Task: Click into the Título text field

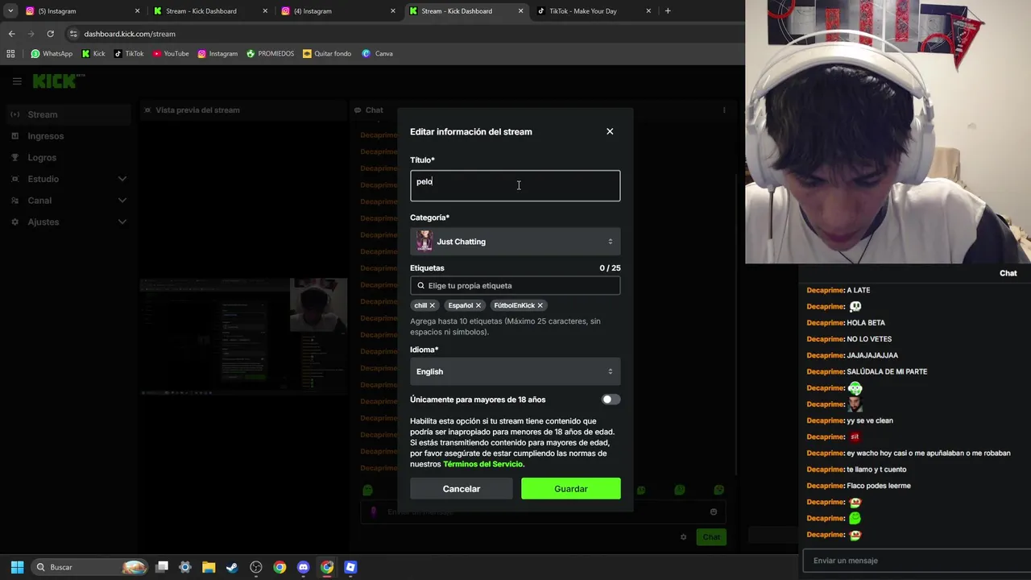Action: (x=515, y=185)
